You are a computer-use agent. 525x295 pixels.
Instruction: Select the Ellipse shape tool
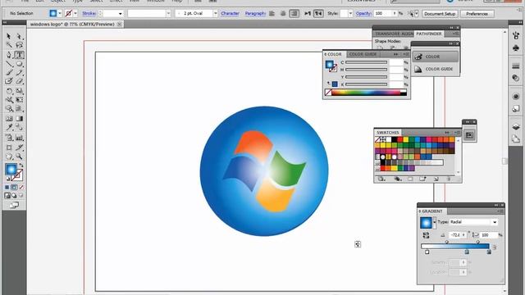(19, 64)
